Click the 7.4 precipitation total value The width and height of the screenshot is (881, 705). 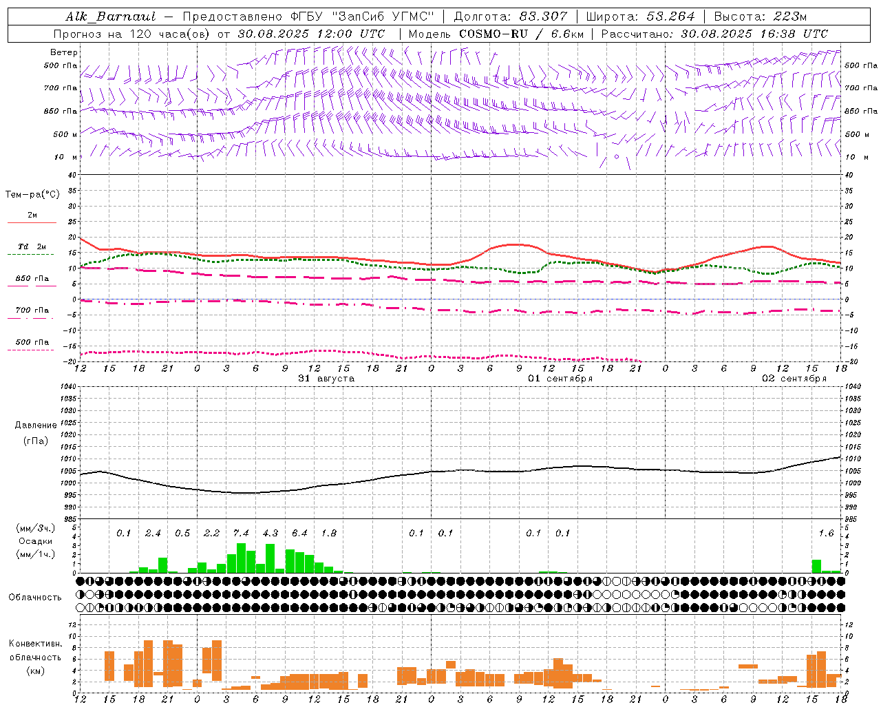(x=241, y=533)
